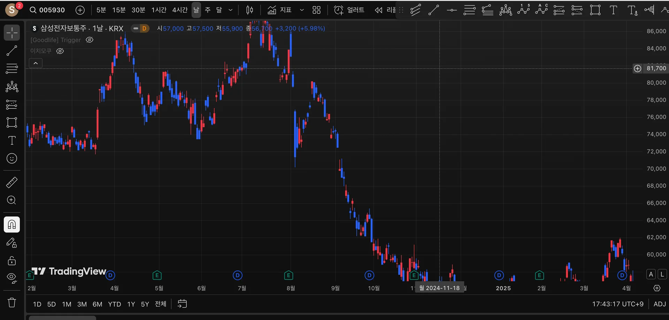The height and width of the screenshot is (320, 669).
Task: Open the candlestick chart style icon
Action: point(249,10)
